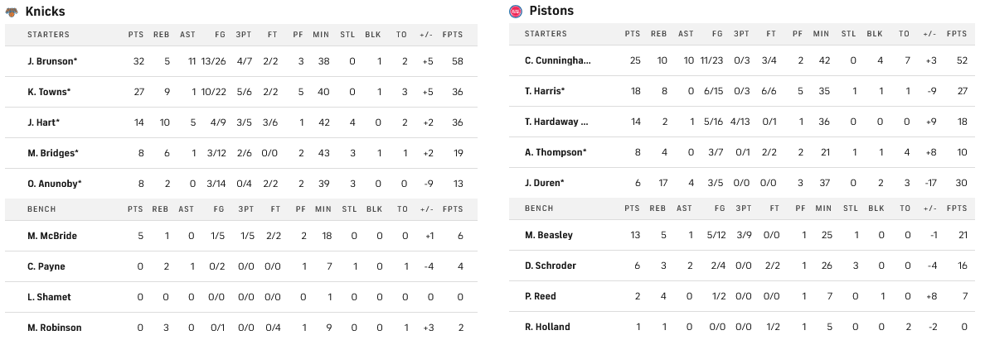This screenshot has height=340, width=985.
Task: View O. Anunoby's player details
Action: [54, 184]
